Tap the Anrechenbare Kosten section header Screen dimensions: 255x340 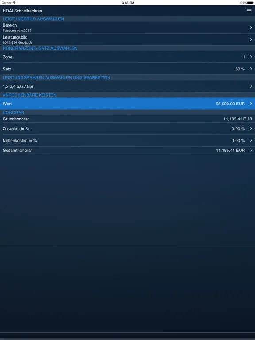coord(30,95)
